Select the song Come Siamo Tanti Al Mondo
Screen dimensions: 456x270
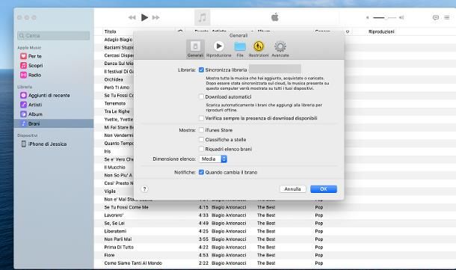tap(133, 263)
